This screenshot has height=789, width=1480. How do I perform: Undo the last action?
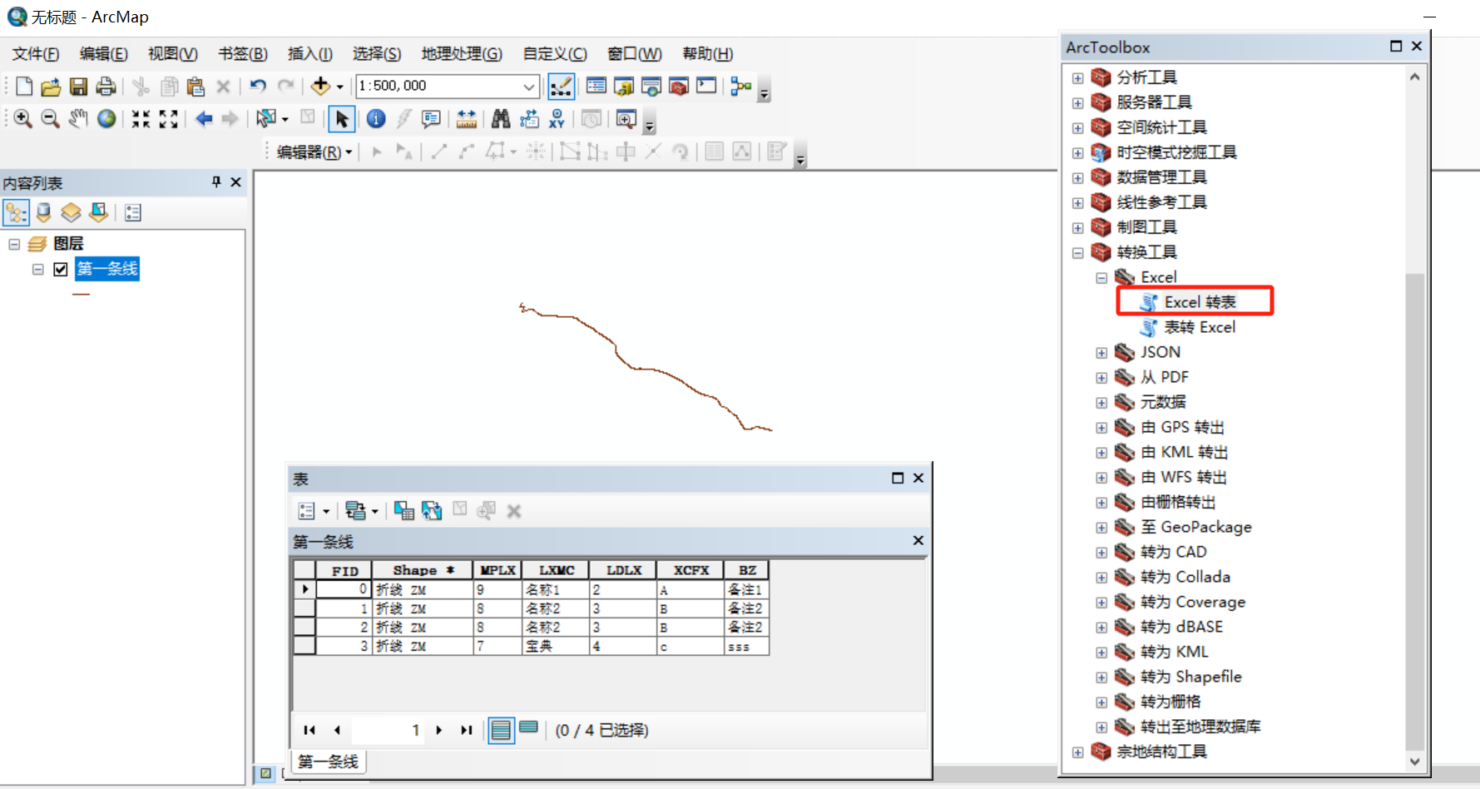258,86
